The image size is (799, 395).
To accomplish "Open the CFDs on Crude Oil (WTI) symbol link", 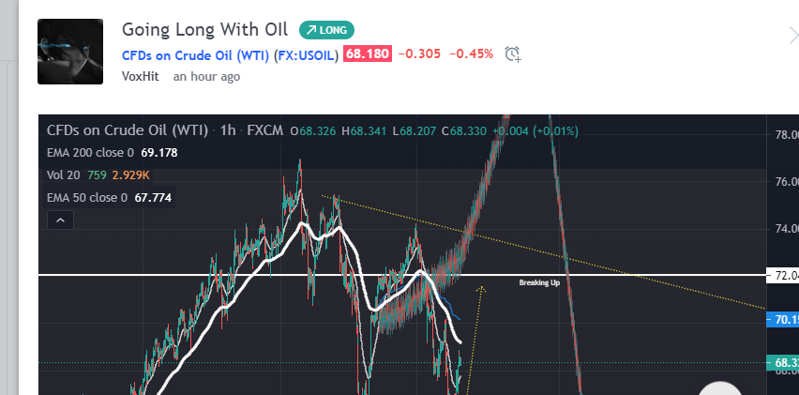I will (231, 54).
